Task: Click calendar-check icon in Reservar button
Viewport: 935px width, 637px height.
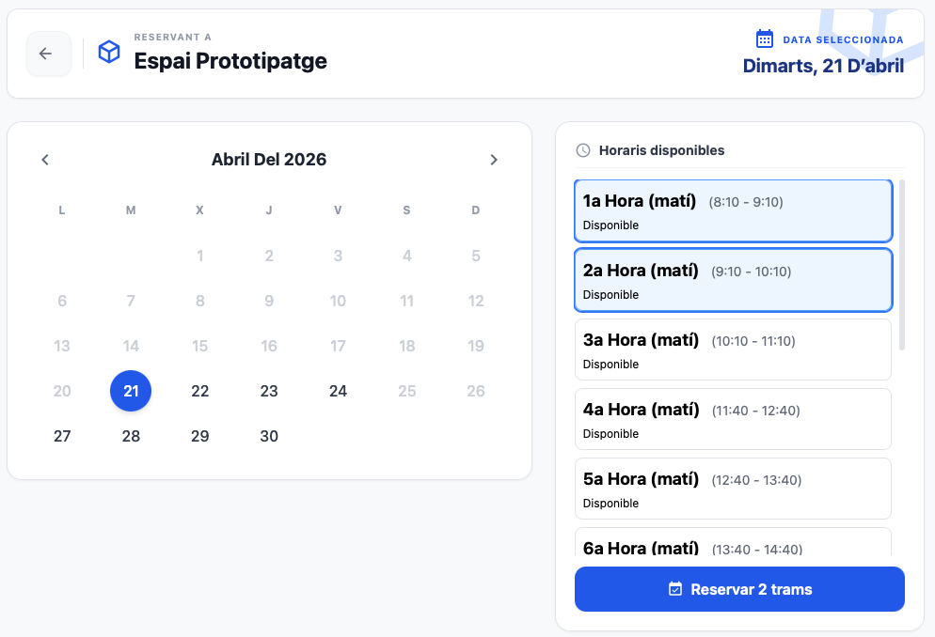Action: tap(674, 590)
